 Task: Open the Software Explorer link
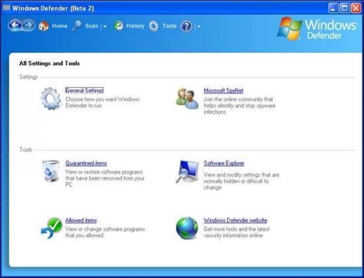pos(224,163)
